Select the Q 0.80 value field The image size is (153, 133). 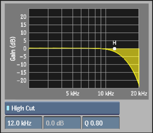tap(101, 123)
